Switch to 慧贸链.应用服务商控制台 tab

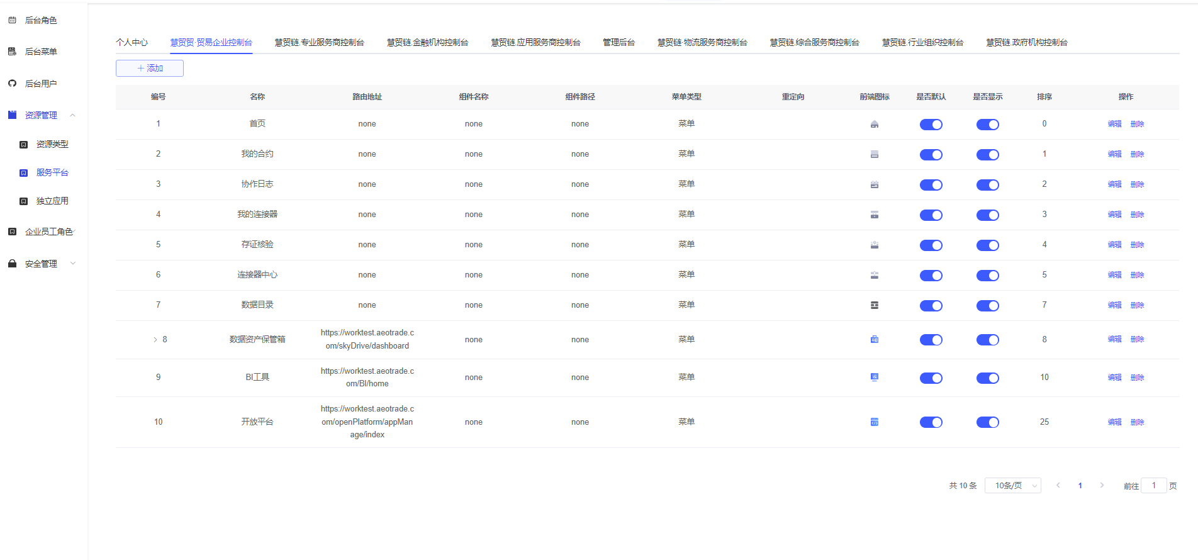coord(535,43)
